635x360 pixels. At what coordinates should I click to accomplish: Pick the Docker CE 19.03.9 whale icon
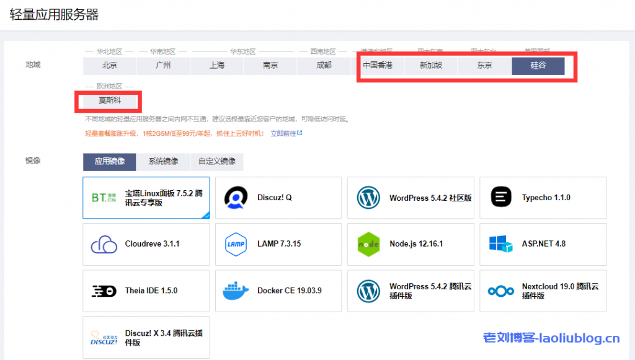236,291
